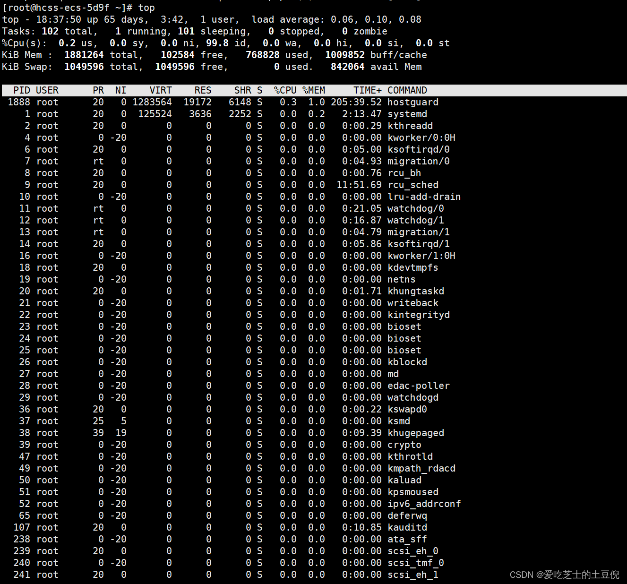
Task: Click the ata_sff process name
Action: click(407, 539)
